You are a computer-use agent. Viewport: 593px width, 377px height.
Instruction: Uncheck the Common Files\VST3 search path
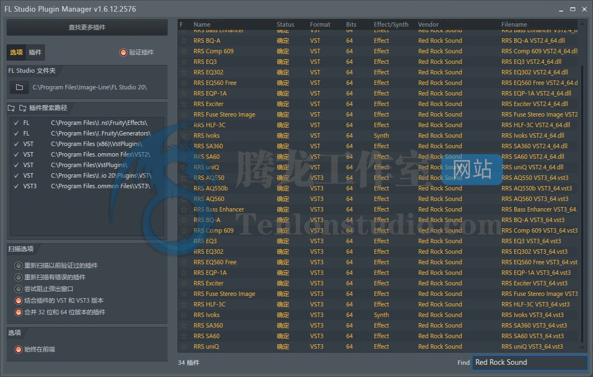[16, 186]
